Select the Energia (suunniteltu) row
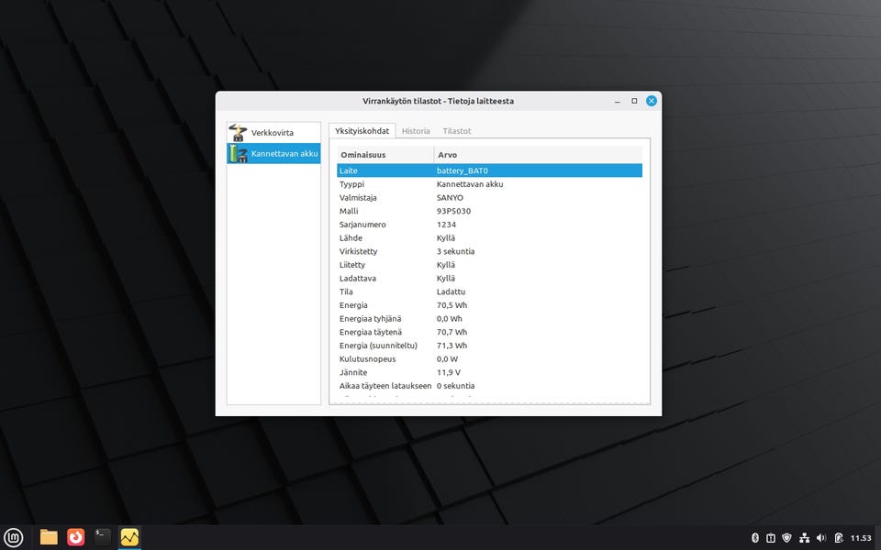Viewport: 881px width, 550px height. coord(489,346)
